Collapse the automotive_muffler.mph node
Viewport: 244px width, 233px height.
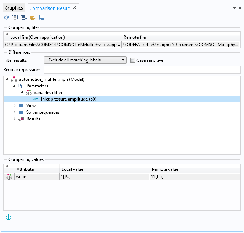point(7,79)
